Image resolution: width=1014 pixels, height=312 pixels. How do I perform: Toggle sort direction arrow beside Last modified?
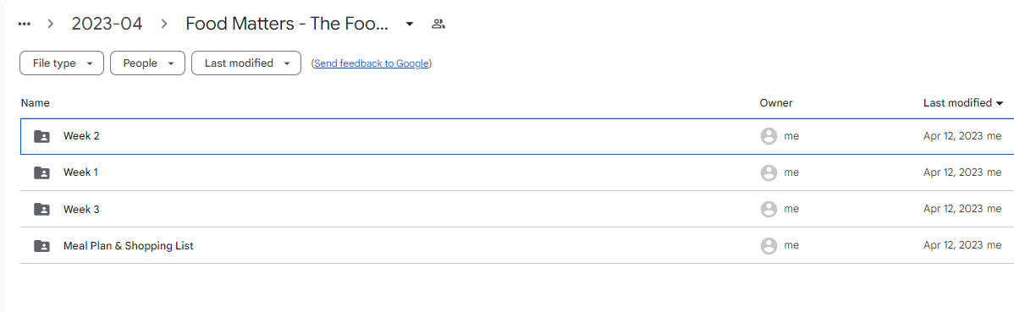pos(1000,103)
